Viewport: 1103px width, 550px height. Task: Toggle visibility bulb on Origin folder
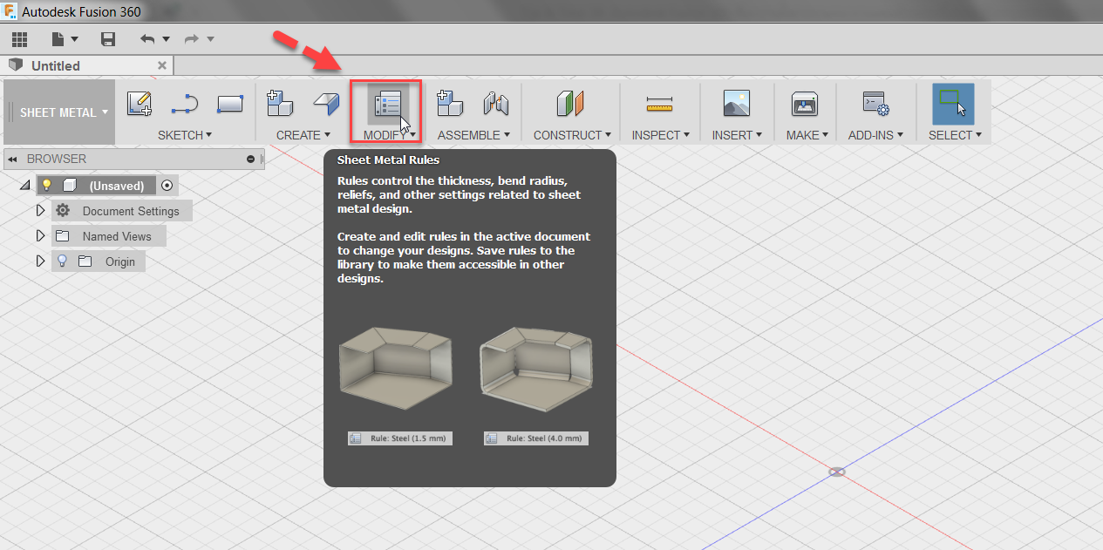coord(62,261)
